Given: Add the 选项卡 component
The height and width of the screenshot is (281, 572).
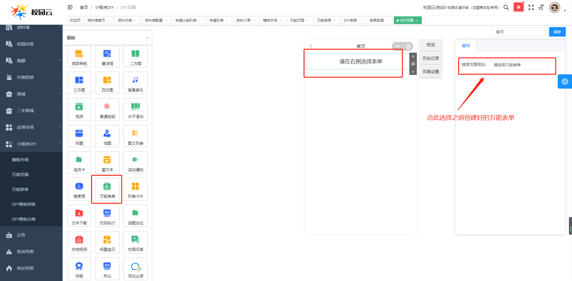Looking at the screenshot, I should pos(79,163).
